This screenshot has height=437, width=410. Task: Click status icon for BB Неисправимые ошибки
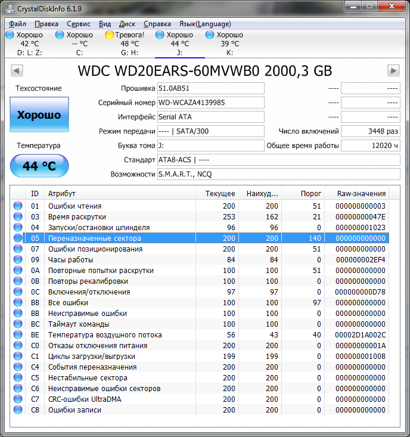coord(18,313)
